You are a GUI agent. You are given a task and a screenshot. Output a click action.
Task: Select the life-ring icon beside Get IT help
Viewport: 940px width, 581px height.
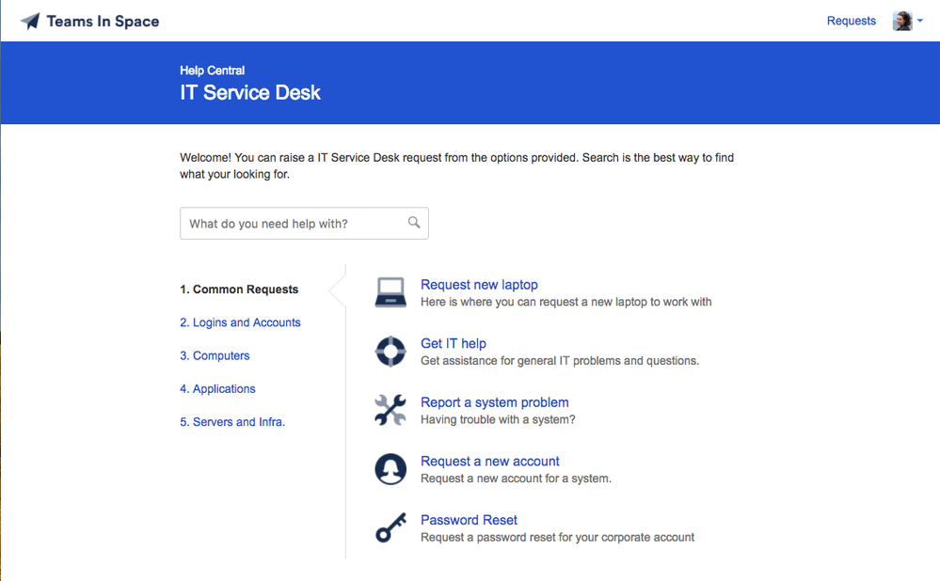click(x=390, y=351)
